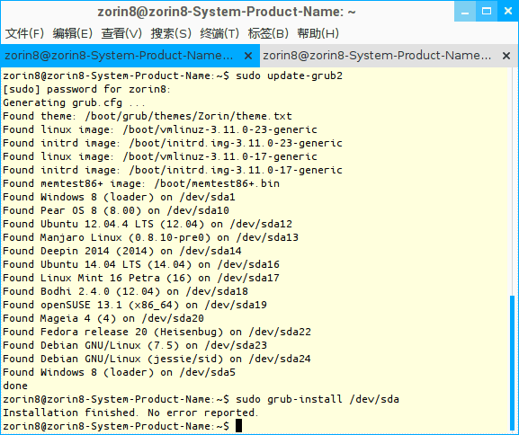Maximize the terminal window
The image size is (519, 435).
487,12
